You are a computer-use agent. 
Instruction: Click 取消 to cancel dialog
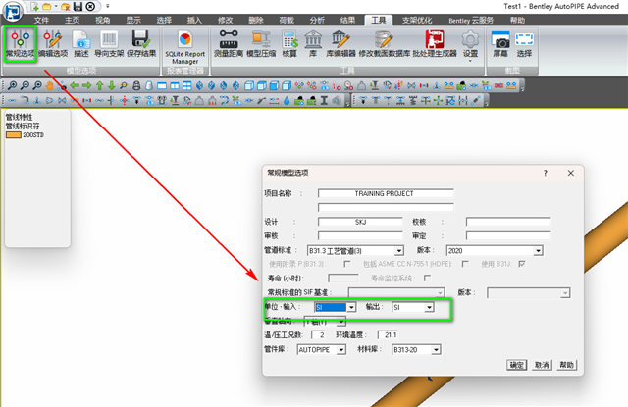[x=542, y=365]
